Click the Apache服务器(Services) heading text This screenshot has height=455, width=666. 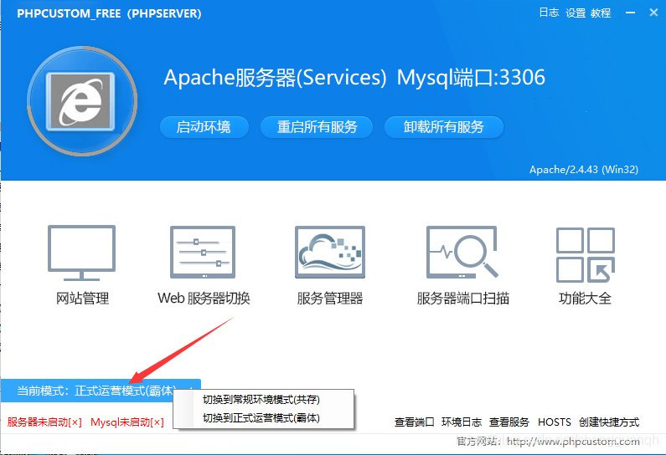(x=276, y=77)
